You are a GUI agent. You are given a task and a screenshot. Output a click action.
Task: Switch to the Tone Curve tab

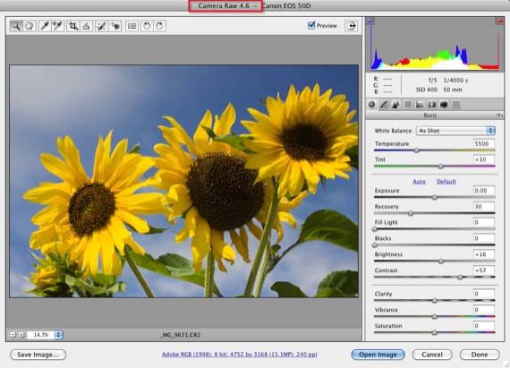384,105
